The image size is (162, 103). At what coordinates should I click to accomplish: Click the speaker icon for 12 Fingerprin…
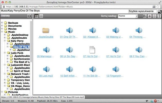point(116,69)
